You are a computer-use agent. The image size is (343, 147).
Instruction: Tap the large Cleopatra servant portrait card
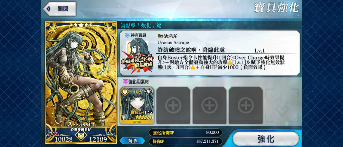pos(81,82)
